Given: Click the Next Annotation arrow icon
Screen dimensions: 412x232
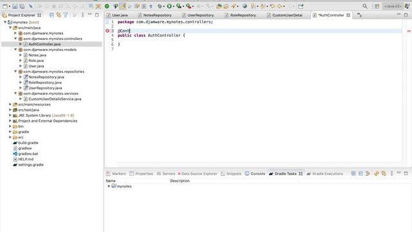Looking at the screenshot, I should click(x=253, y=6).
